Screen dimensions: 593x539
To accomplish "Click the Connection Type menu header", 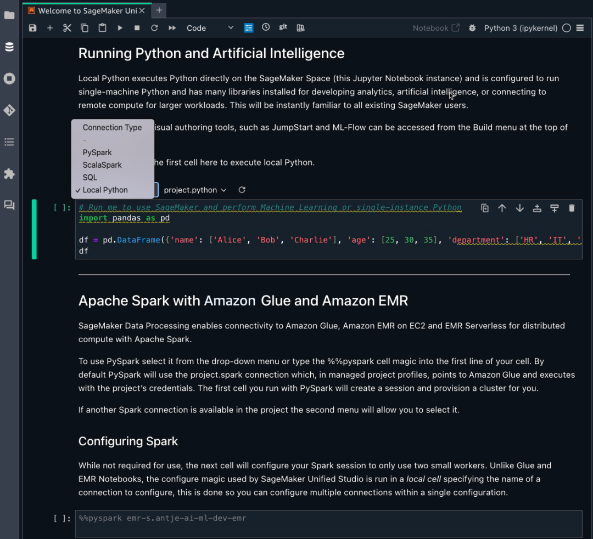I will 113,127.
